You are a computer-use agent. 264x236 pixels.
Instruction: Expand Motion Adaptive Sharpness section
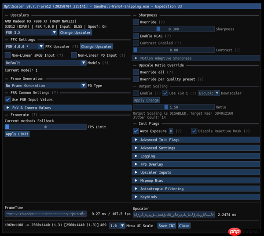tap(196, 58)
